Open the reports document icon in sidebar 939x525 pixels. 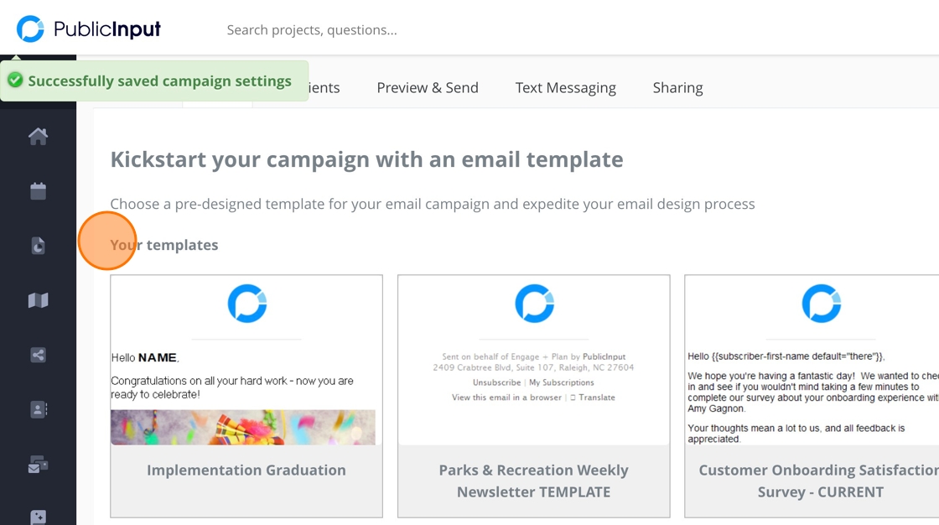tap(38, 246)
